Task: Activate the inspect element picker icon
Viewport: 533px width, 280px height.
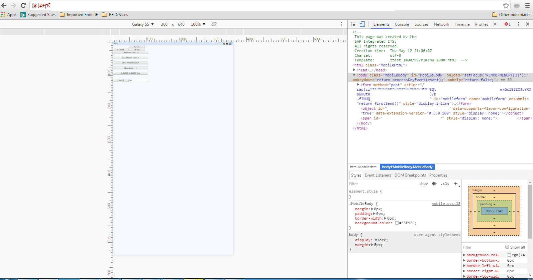Action: 353,24
